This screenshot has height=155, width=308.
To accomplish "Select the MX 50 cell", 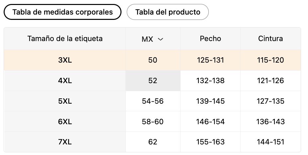I will click(153, 60).
